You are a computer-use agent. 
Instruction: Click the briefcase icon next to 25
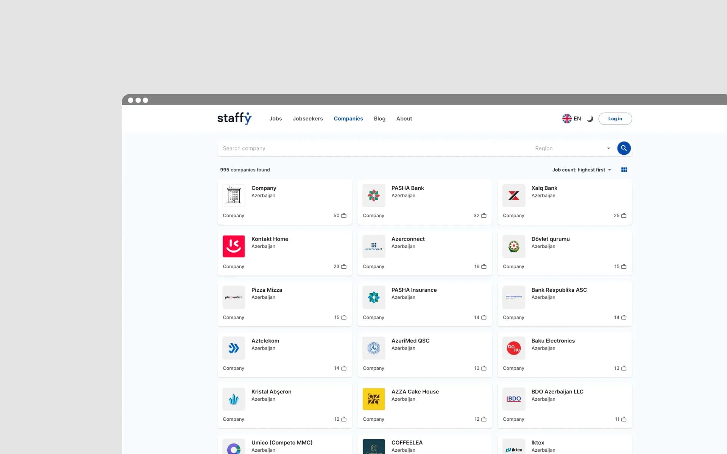pos(624,216)
